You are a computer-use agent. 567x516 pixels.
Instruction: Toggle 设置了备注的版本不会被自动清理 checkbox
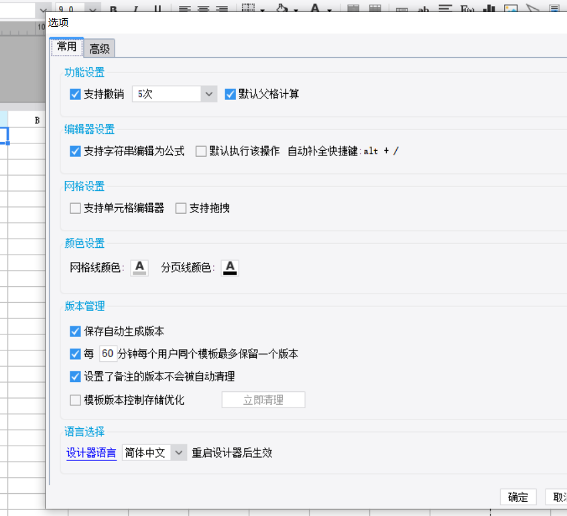tap(75, 377)
